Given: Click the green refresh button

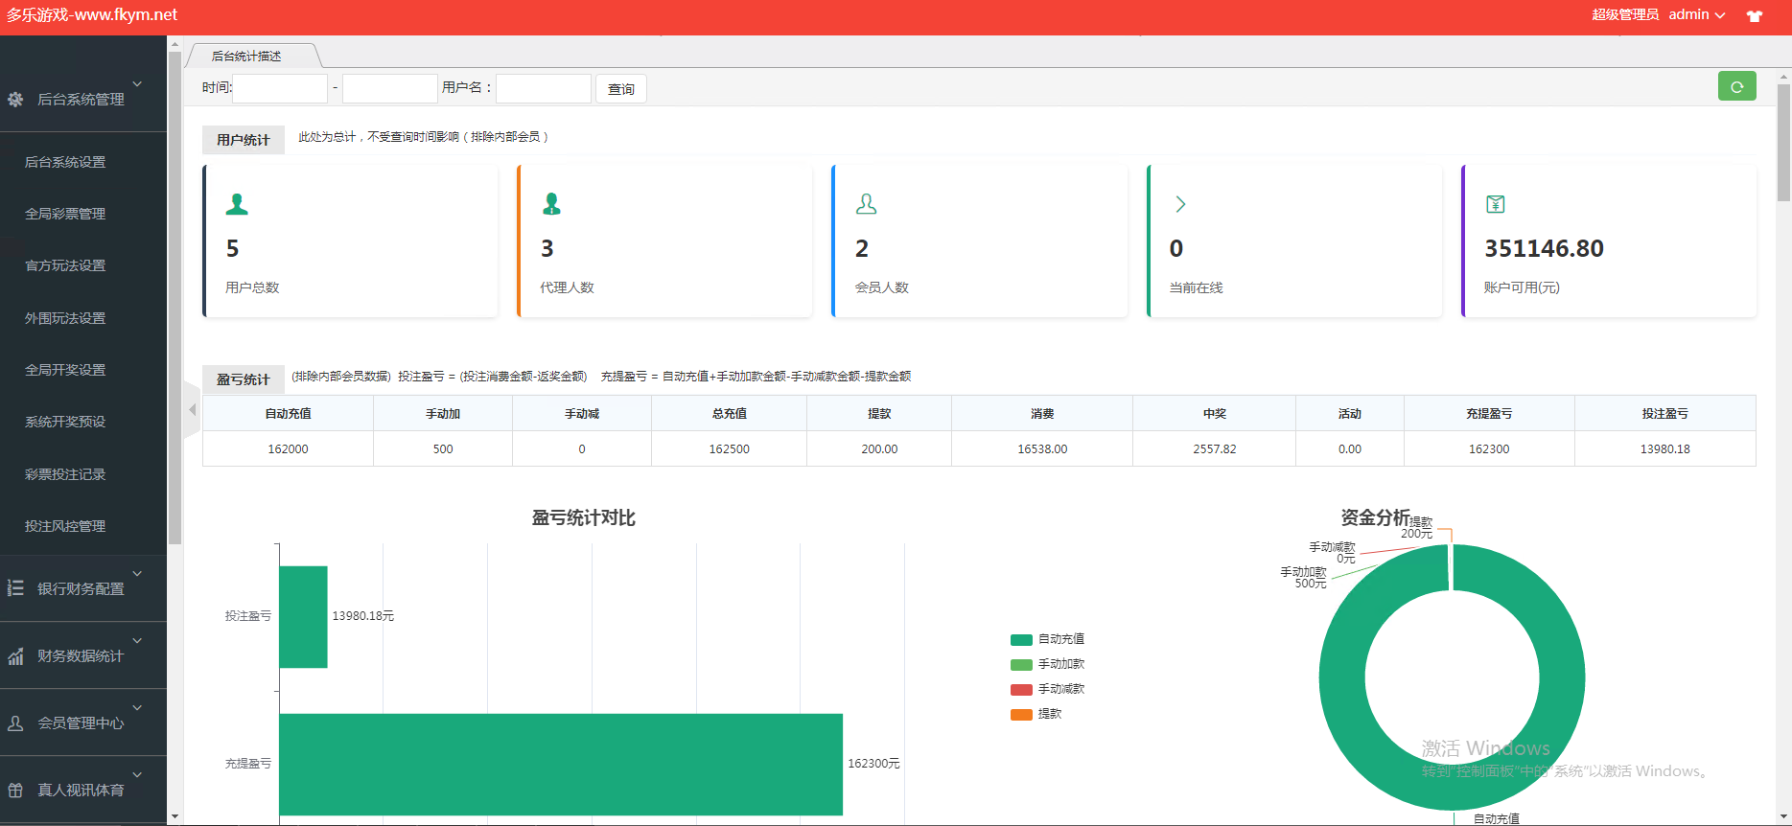Looking at the screenshot, I should 1736,86.
